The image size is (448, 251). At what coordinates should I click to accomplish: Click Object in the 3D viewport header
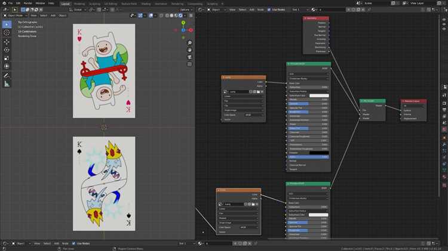pyautogui.click(x=62, y=16)
